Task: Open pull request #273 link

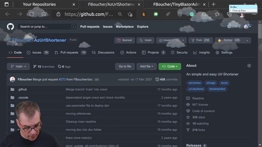Action: pyautogui.click(x=62, y=80)
